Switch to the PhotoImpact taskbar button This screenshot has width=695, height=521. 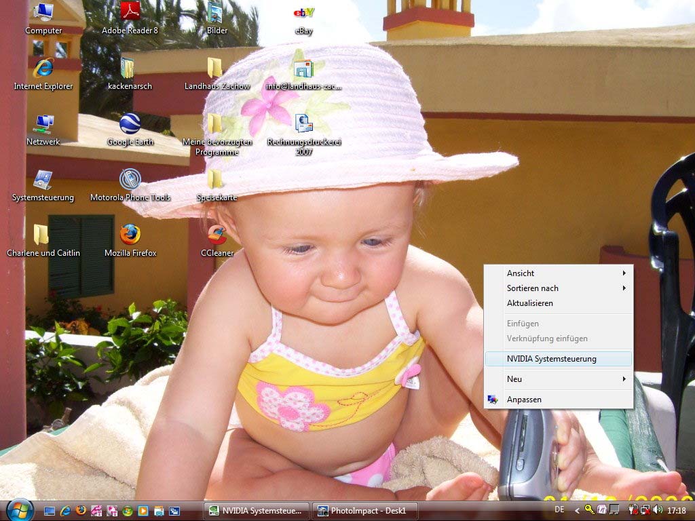(365, 511)
